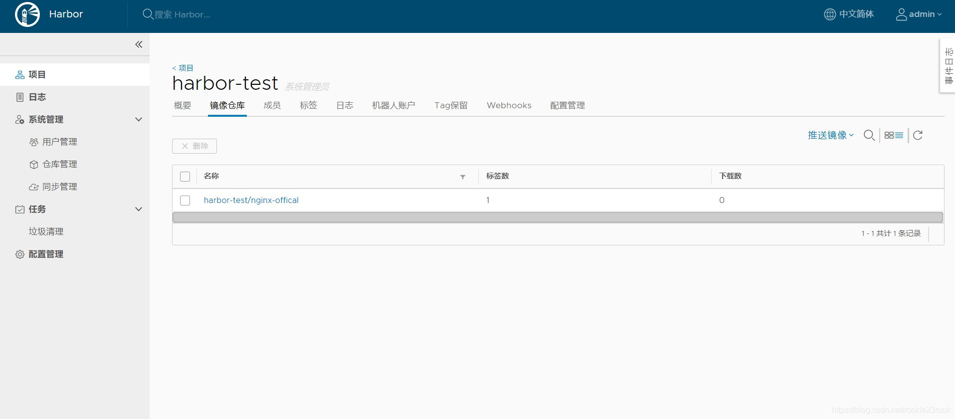Collapse the sidebar with double-chevron icon
Viewport: 955px width, 419px height.
139,44
